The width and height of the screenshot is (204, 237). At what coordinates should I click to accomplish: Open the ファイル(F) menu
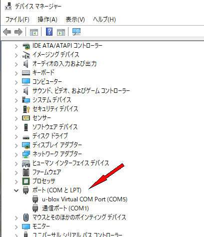17,20
